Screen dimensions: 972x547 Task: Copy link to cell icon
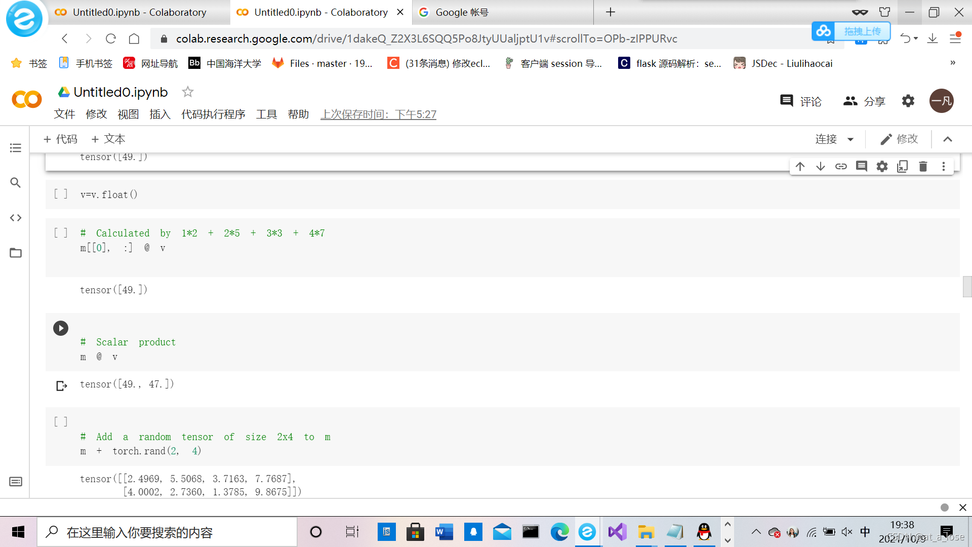click(841, 167)
